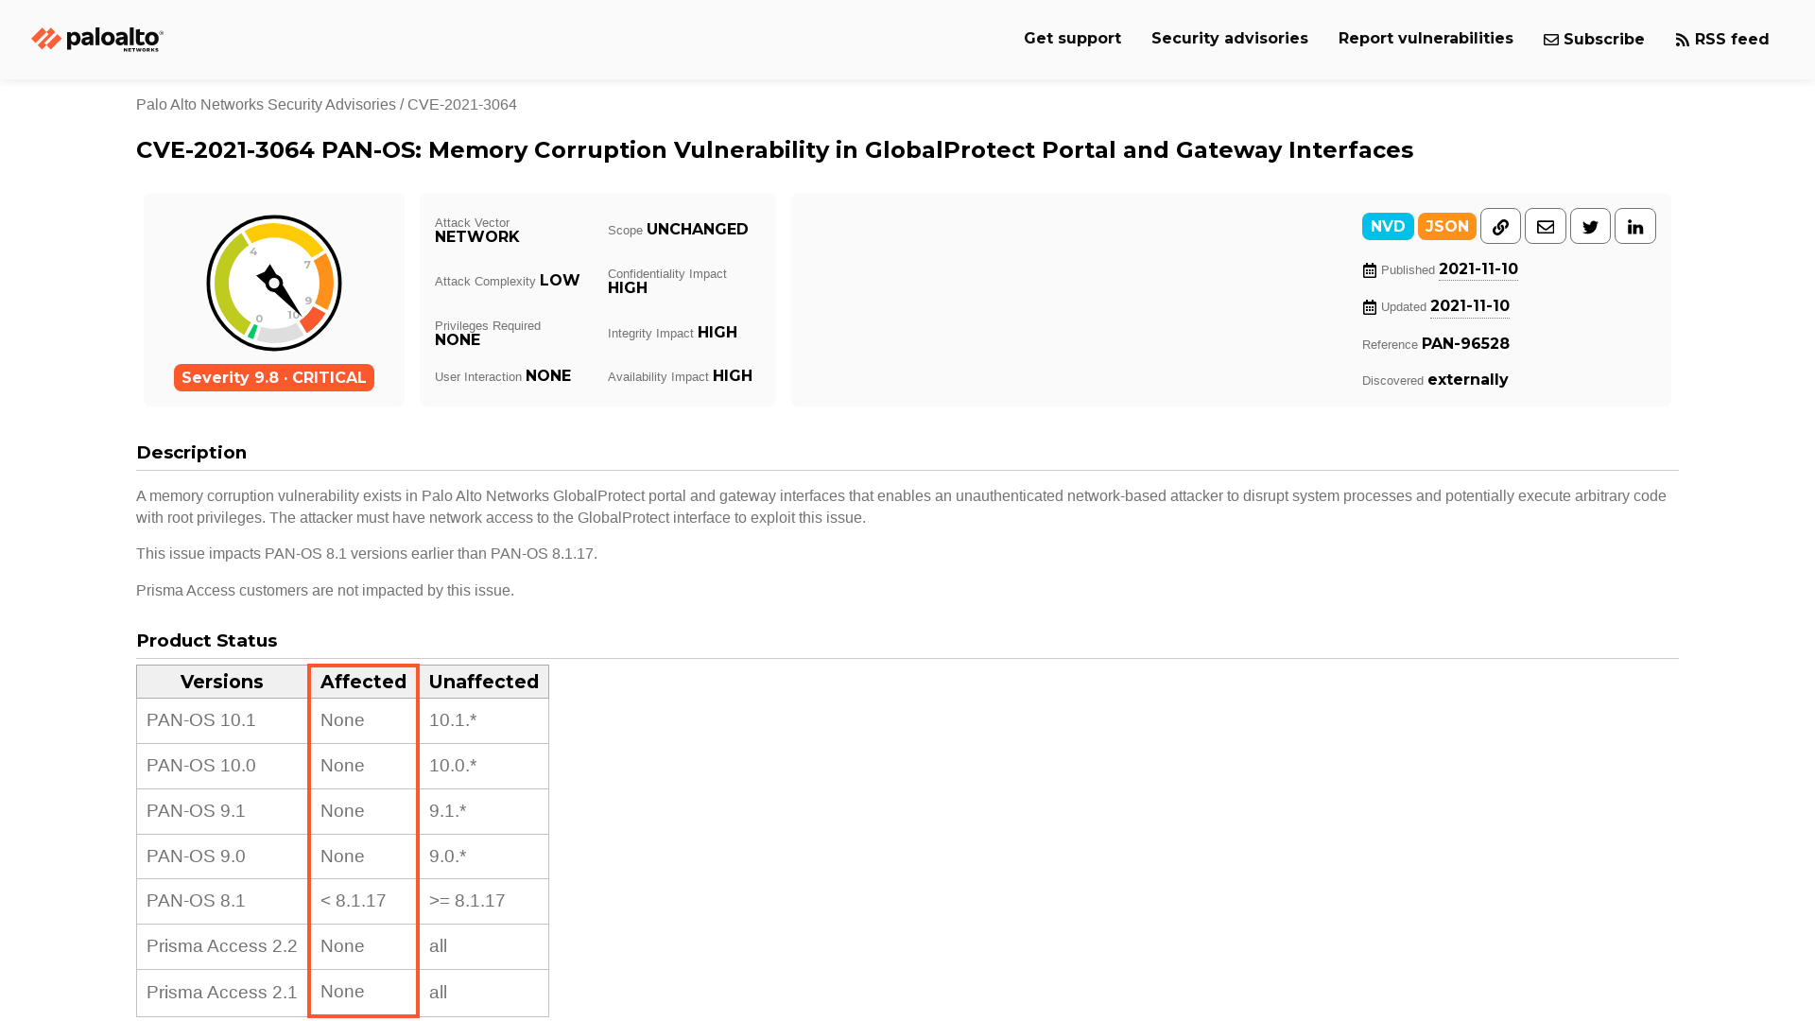
Task: Click the PAN-OS 10.0 row label
Action: 201,766
